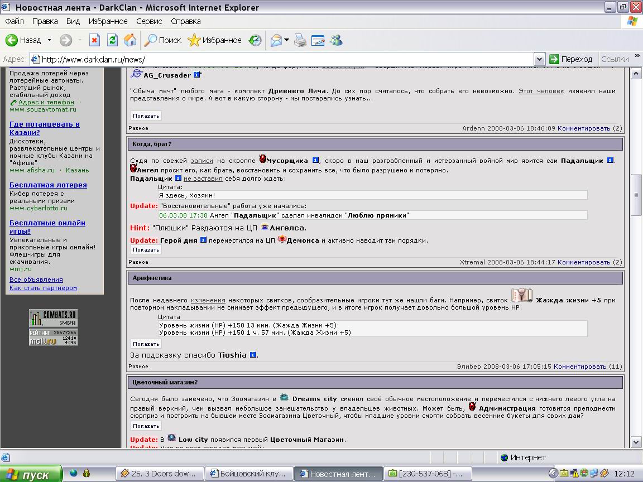Open the 'не заставил' link
Screen dimensions: 643x482
(203, 179)
